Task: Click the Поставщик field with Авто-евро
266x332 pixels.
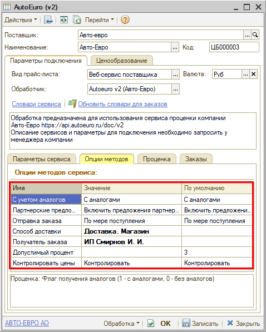Action: click(160, 35)
